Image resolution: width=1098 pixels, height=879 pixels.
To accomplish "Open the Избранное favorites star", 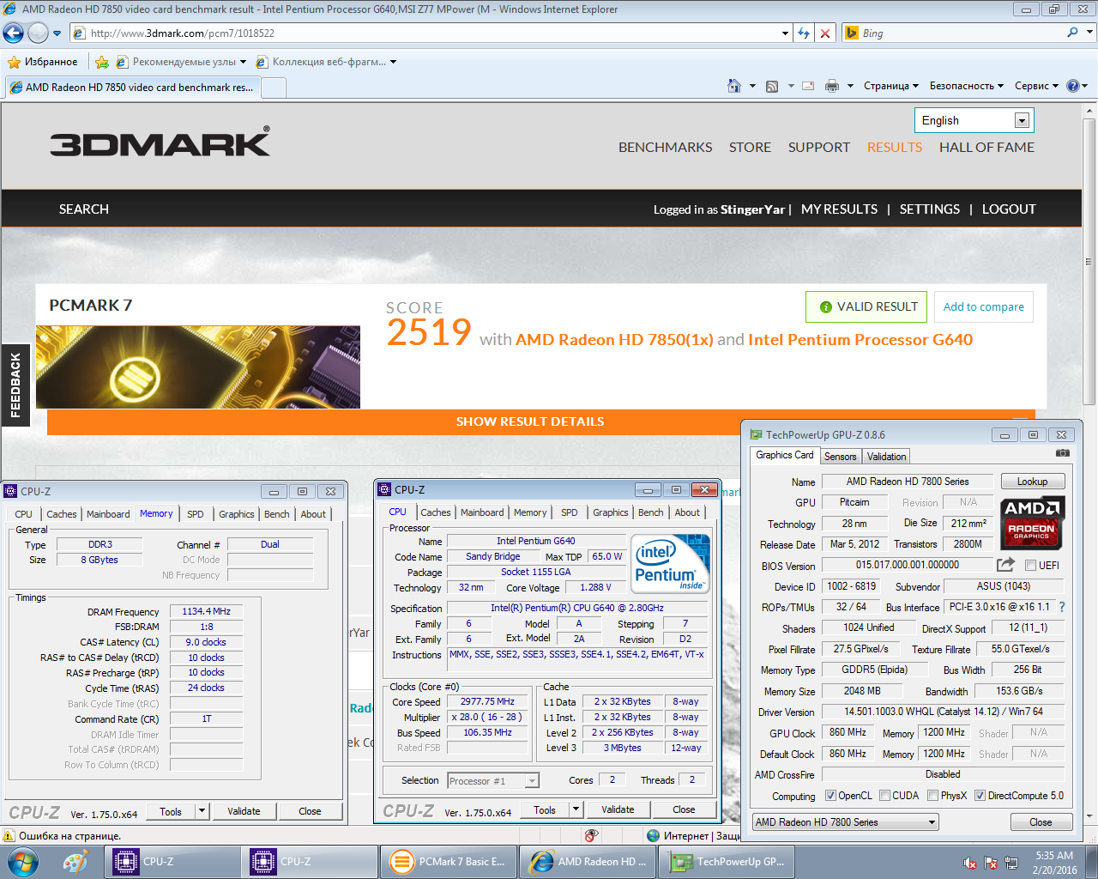I will tap(42, 62).
